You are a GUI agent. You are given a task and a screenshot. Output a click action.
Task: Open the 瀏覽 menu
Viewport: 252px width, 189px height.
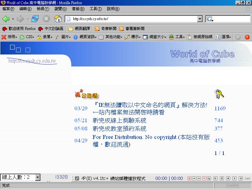point(60,9)
